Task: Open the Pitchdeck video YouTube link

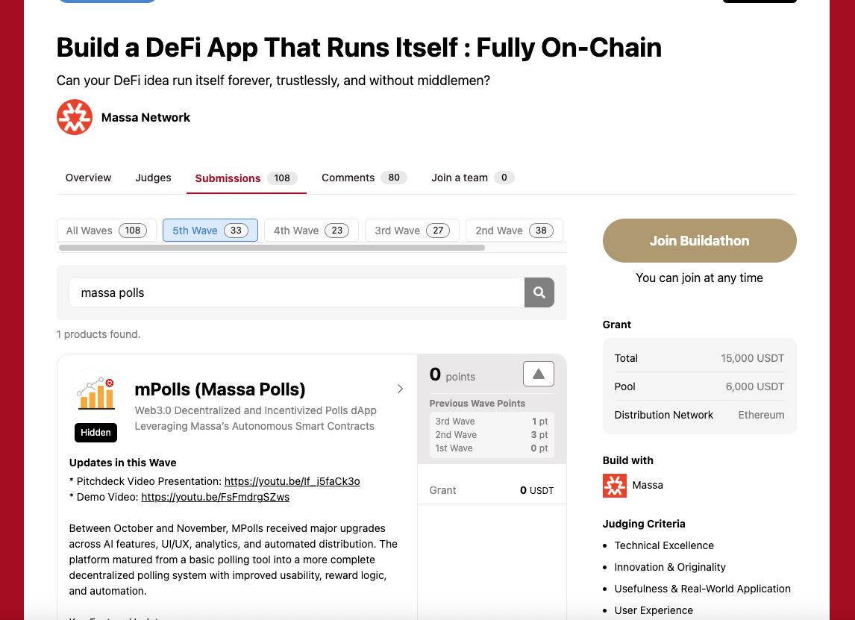Action: pos(292,481)
